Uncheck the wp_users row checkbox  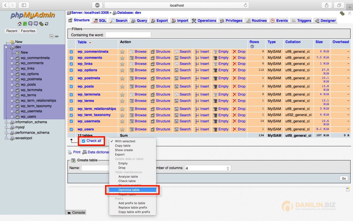pyautogui.click(x=71, y=129)
